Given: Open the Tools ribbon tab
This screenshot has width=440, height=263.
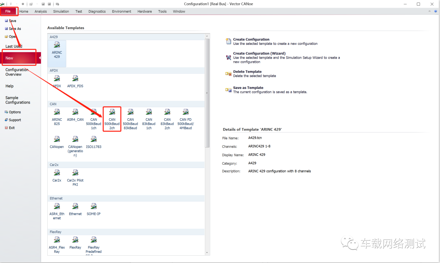Looking at the screenshot, I should [162, 11].
